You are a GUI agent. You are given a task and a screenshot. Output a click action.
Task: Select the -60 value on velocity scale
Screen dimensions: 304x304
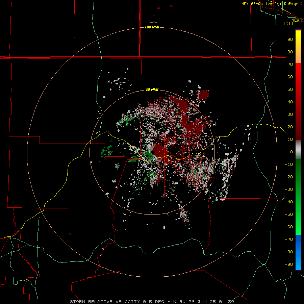point(289,227)
